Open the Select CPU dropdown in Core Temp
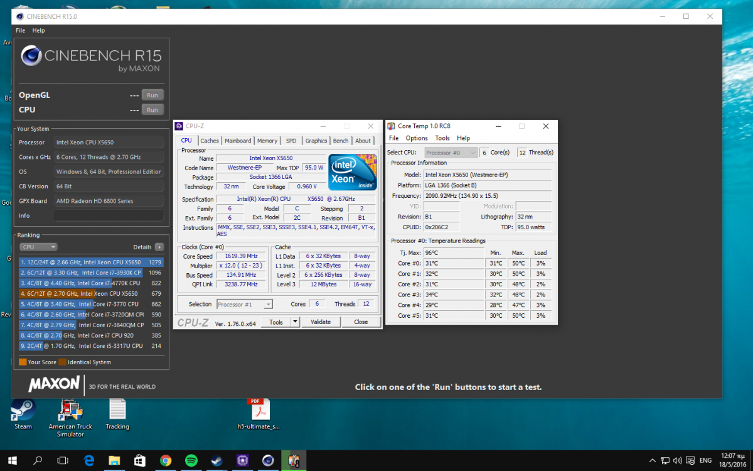The width and height of the screenshot is (753, 471). coord(451,153)
